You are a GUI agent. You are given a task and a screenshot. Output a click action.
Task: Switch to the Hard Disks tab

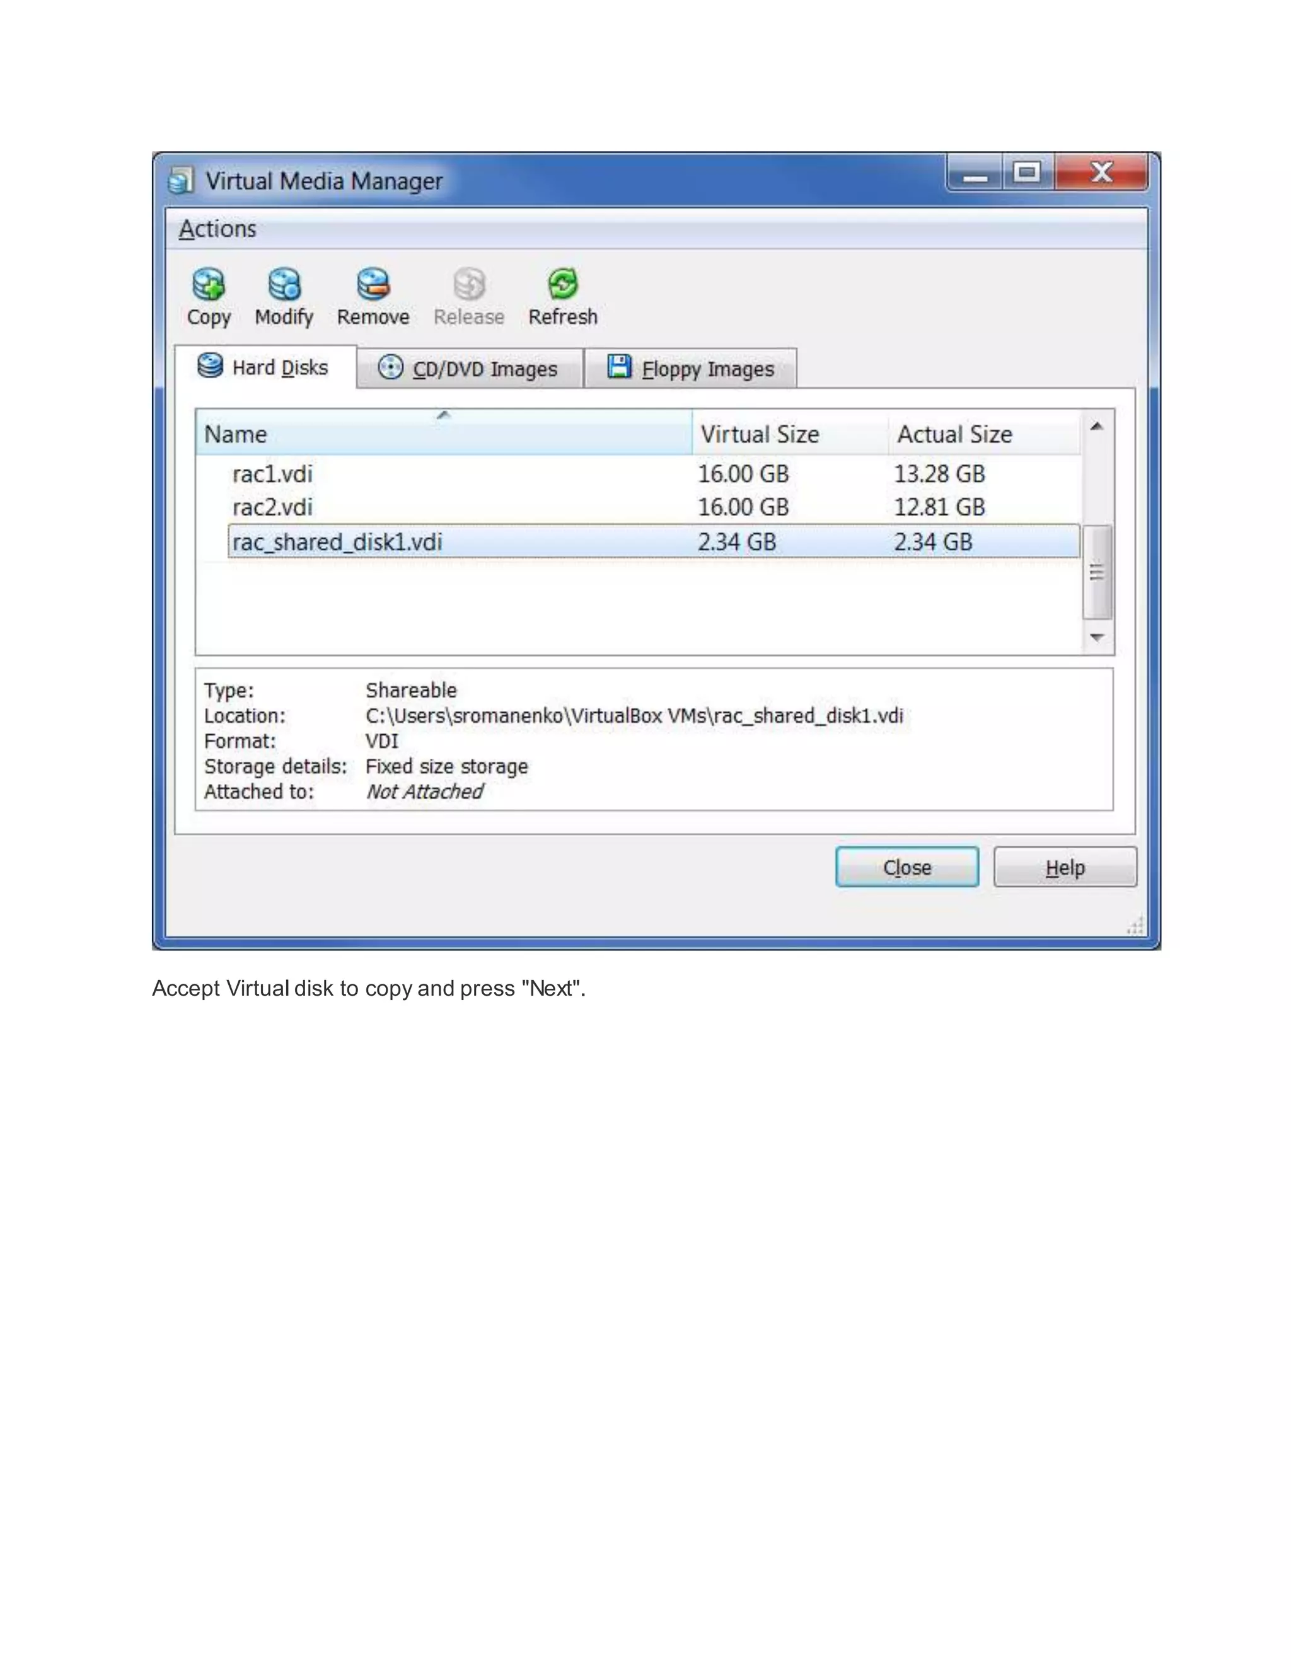pos(265,368)
